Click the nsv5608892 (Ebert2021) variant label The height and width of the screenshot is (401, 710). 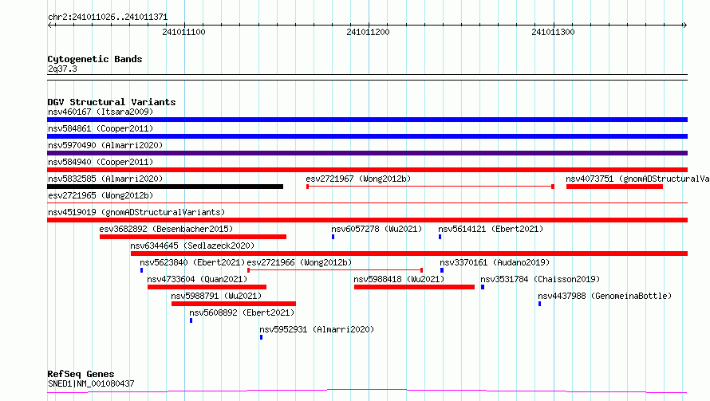pyautogui.click(x=242, y=313)
